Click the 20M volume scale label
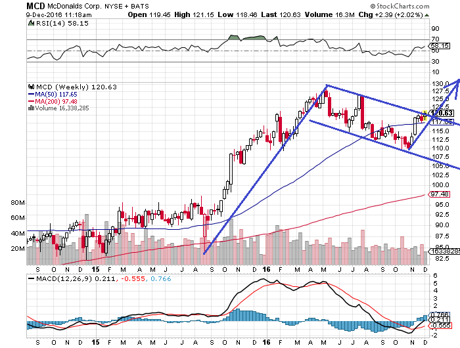Viewport: 460px width, 348px height. coord(18,249)
